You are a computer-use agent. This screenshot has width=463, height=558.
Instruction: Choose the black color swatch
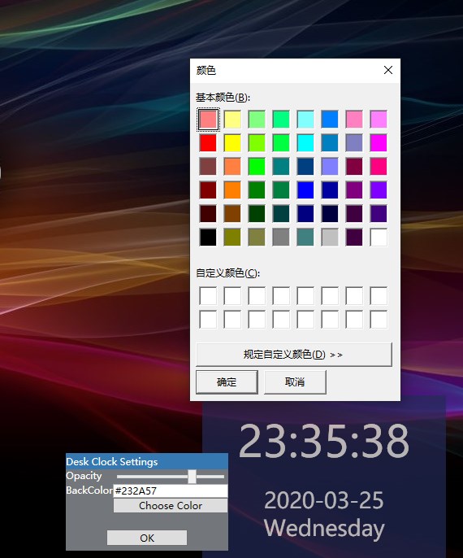pyautogui.click(x=208, y=237)
